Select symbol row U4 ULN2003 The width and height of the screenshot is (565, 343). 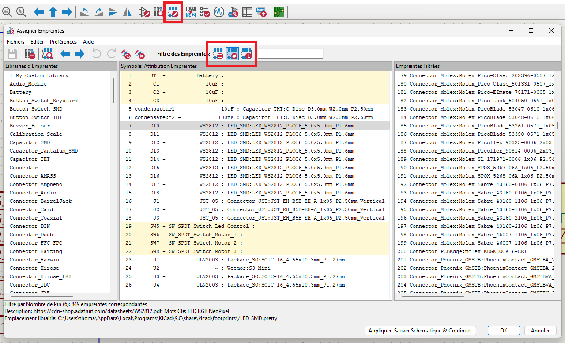(x=256, y=285)
